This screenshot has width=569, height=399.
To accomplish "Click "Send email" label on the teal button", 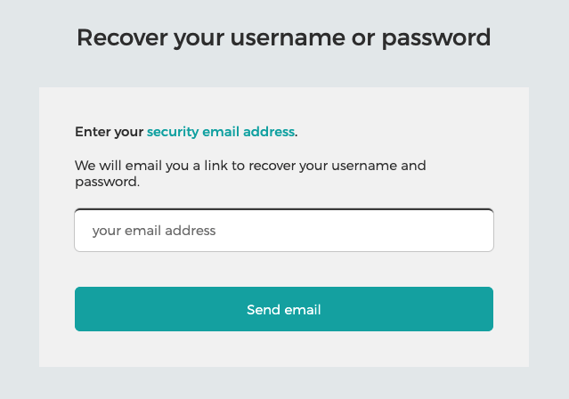I will tap(283, 310).
